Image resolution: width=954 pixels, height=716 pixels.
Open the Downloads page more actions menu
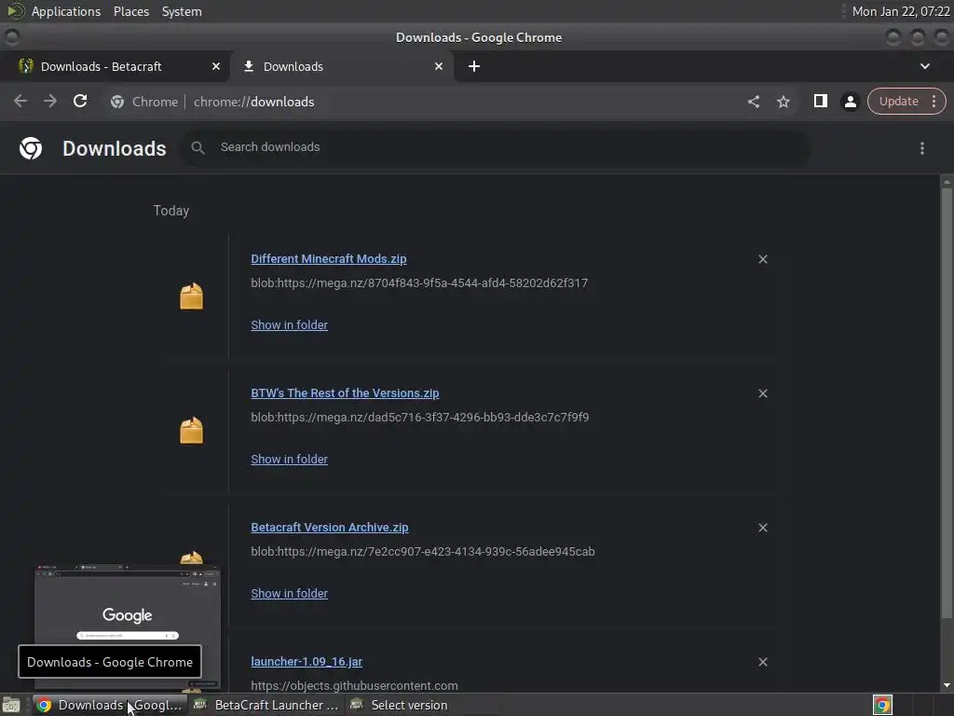pyautogui.click(x=922, y=148)
